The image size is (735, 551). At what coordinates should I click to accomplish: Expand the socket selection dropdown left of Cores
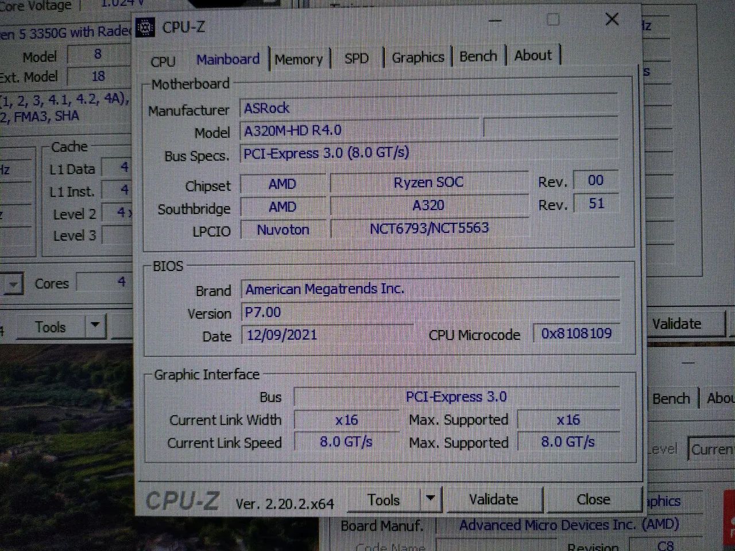click(x=13, y=284)
